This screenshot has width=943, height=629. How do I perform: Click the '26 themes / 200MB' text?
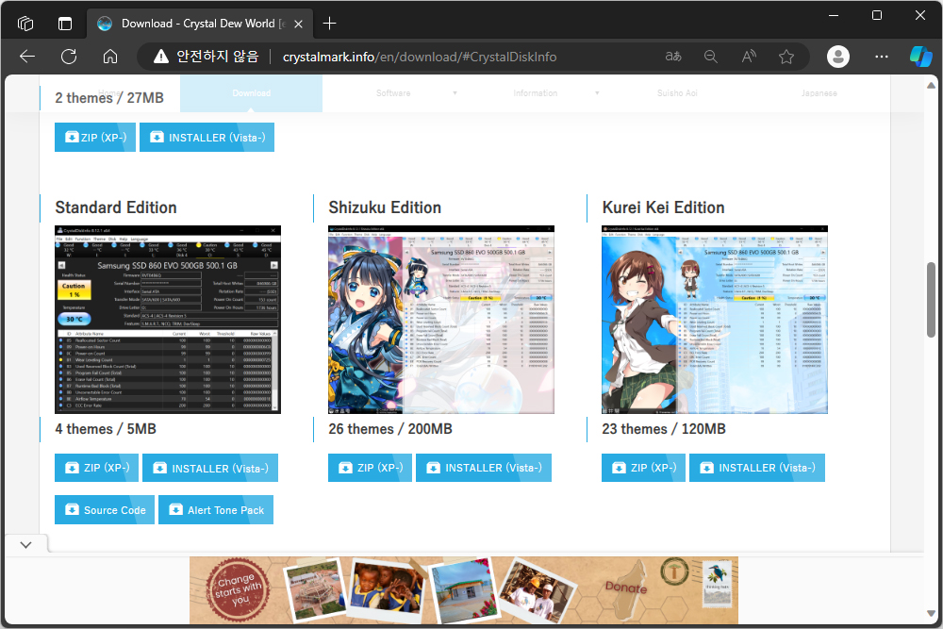tap(390, 429)
